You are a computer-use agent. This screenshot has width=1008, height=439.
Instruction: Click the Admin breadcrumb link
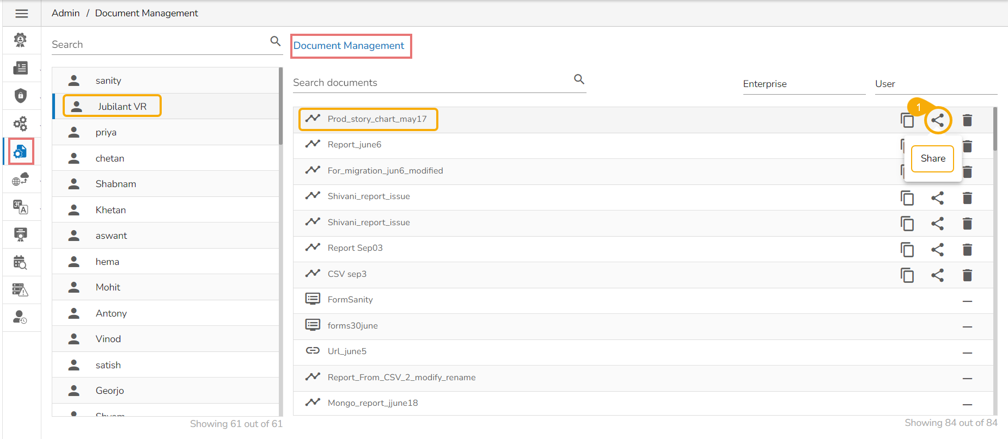click(66, 13)
